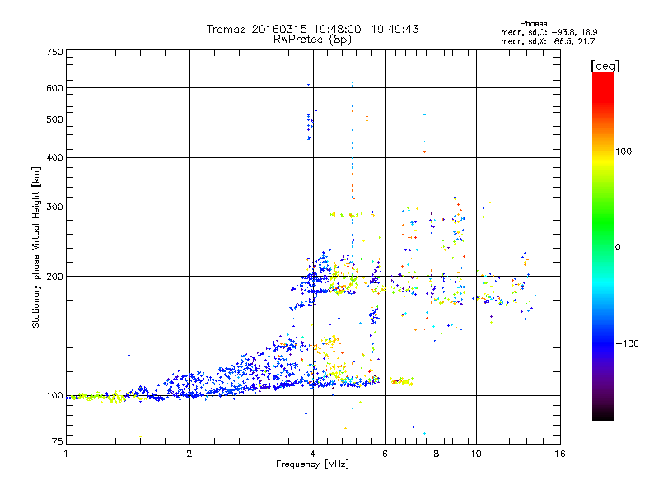Click the y-axis label '75'
659x494 pixels.
tap(58, 441)
